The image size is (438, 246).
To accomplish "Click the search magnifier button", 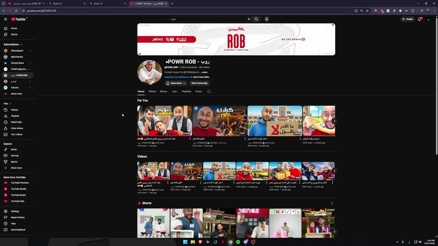I will click(x=256, y=19).
